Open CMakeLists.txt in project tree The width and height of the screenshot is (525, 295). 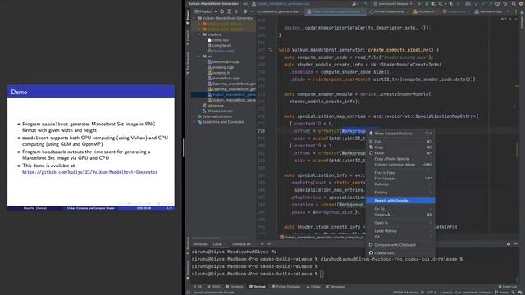[x=217, y=111]
